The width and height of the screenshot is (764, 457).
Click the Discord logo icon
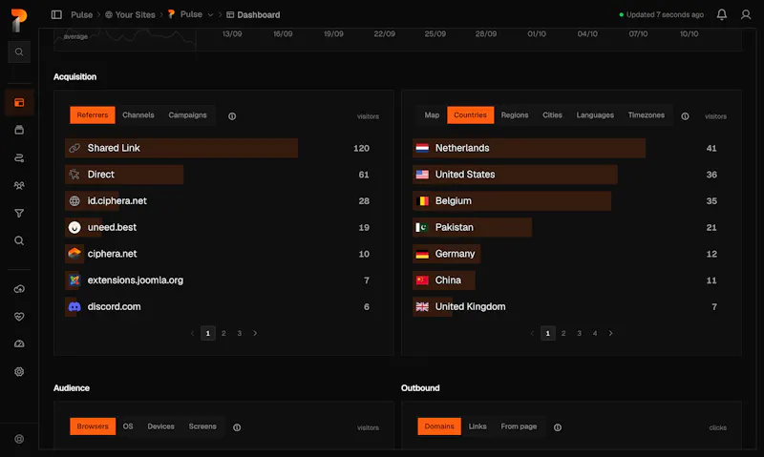74,306
